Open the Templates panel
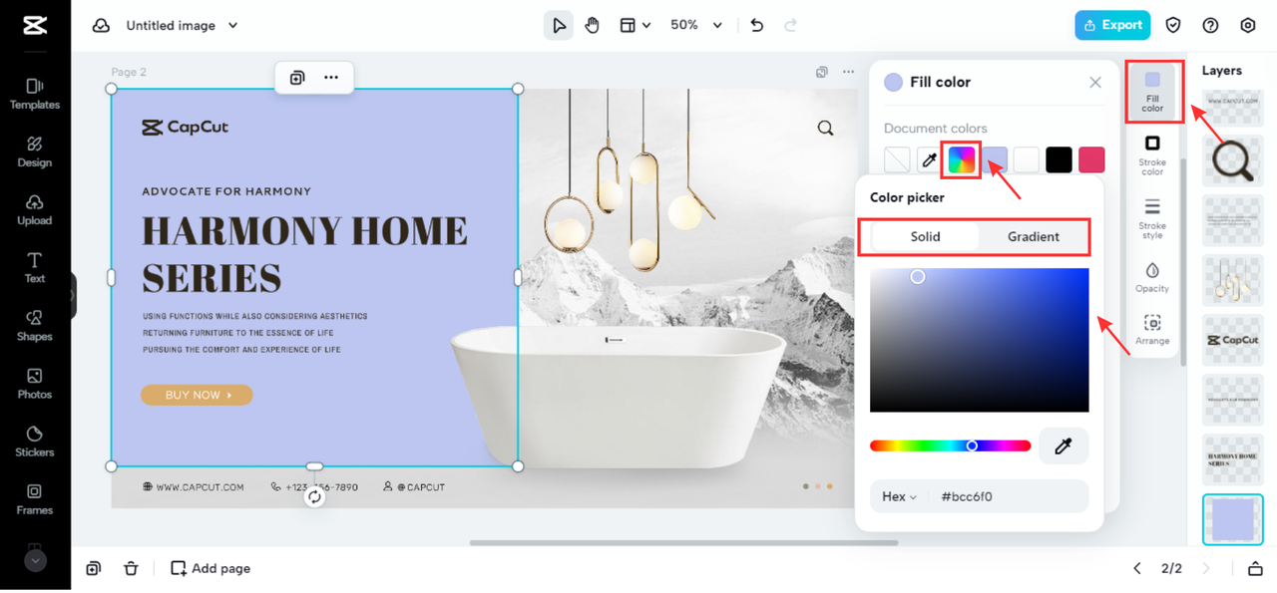 pyautogui.click(x=35, y=94)
